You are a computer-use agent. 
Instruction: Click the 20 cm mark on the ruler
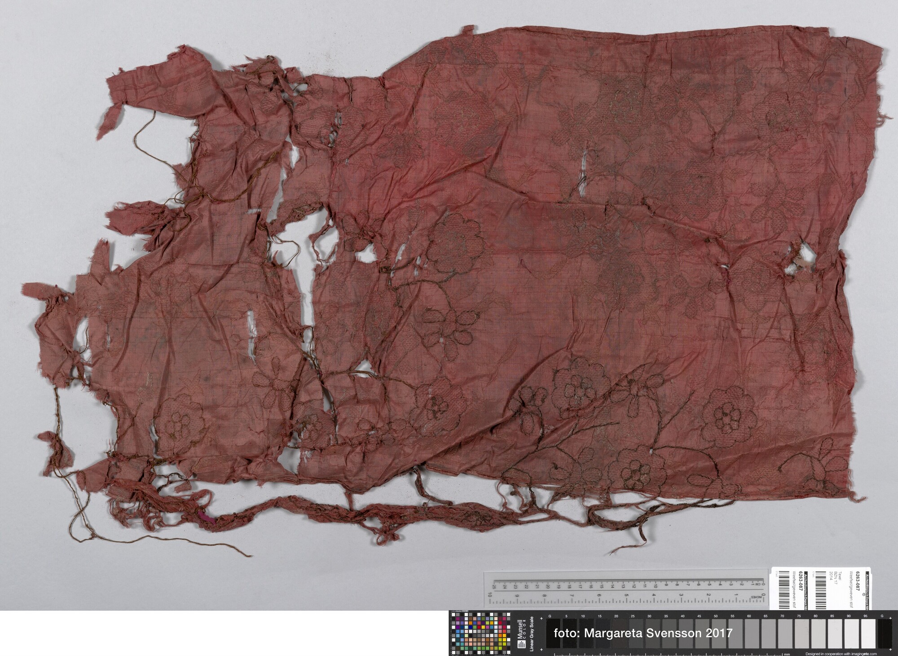(547, 586)
